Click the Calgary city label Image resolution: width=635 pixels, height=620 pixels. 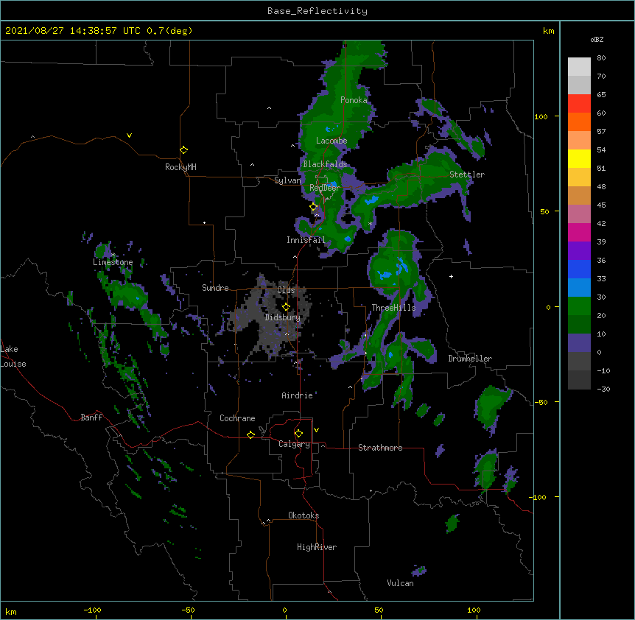[294, 444]
